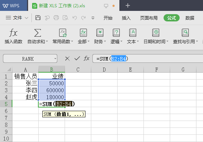Expand the name box dropdown arrow

coord(55,59)
